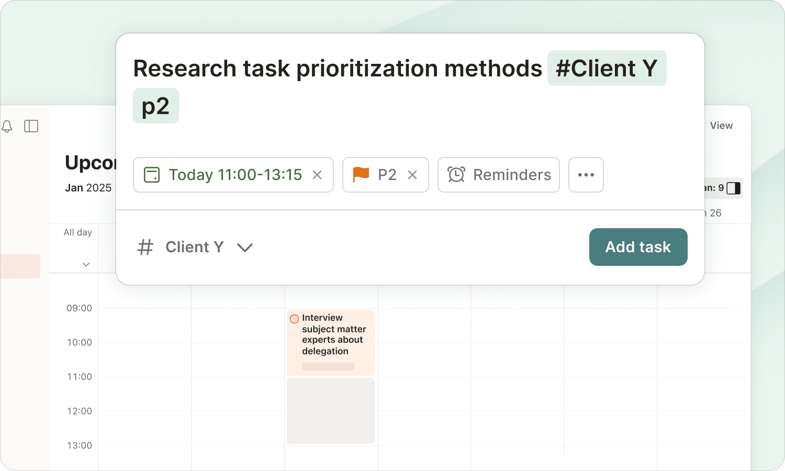785x471 pixels.
Task: Complete the Interview subject matter experts task
Action: click(295, 319)
